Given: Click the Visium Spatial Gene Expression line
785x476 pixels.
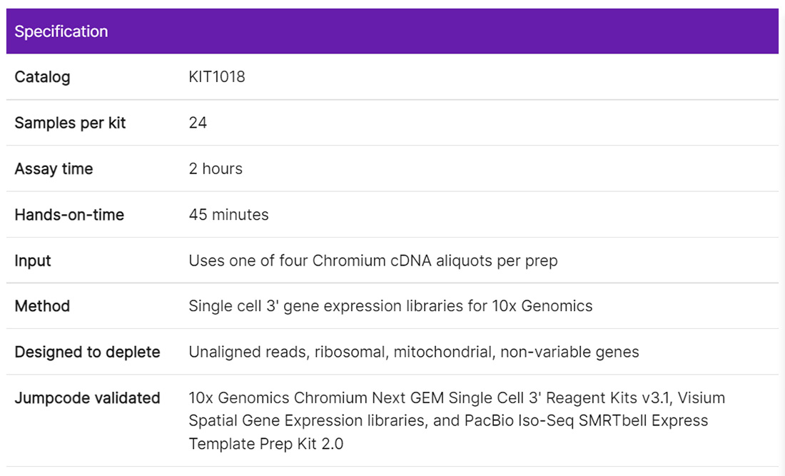Looking at the screenshot, I should [x=300, y=421].
